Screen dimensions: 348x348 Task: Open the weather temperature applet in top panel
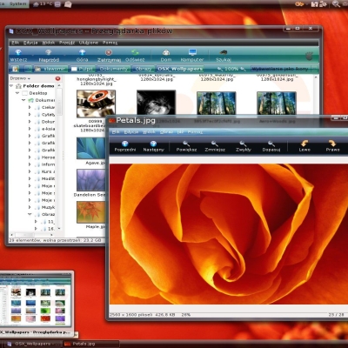coord(43,4)
